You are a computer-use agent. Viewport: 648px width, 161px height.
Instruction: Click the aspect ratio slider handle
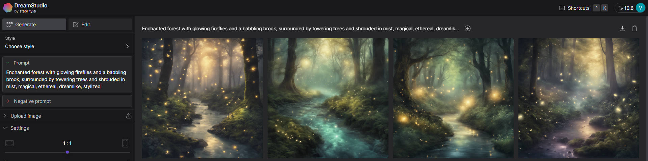click(x=67, y=152)
